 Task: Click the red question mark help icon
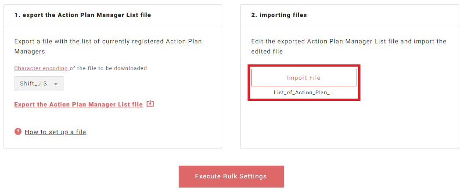point(18,131)
